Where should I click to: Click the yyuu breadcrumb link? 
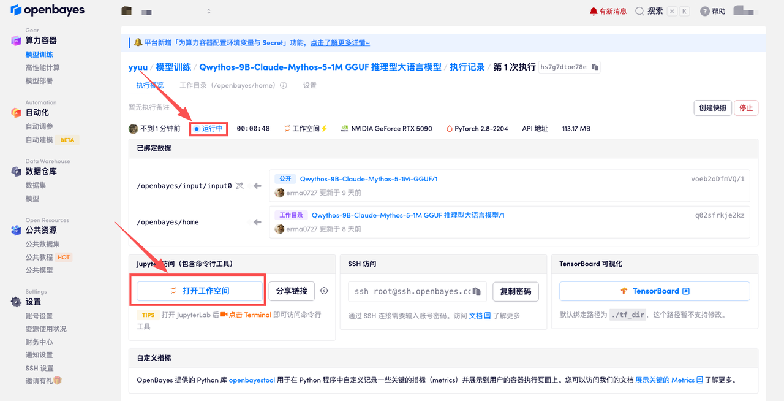pyautogui.click(x=138, y=67)
